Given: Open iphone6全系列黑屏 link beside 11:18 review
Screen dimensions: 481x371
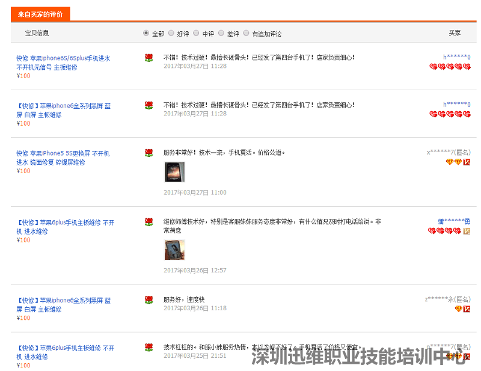Looking at the screenshot, I should [x=64, y=305].
